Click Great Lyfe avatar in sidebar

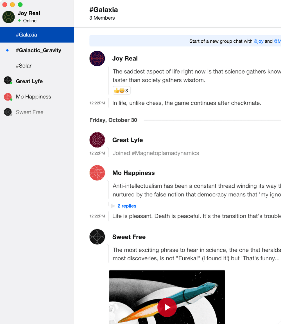pyautogui.click(x=8, y=81)
